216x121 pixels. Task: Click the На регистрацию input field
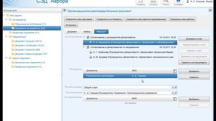(x=127, y=87)
